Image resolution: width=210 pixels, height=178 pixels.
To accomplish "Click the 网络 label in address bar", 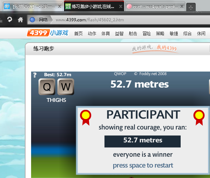I will (x=43, y=20).
